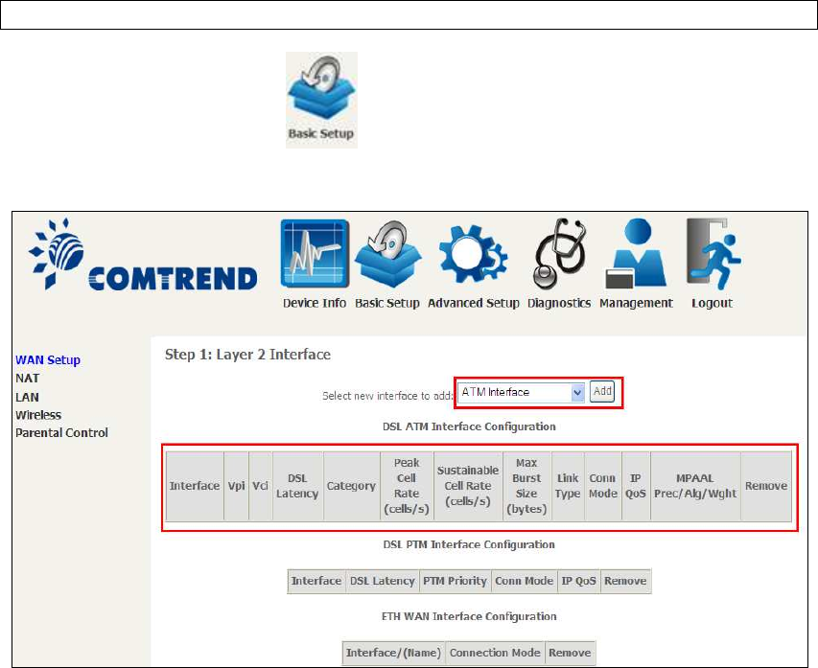Screen dimensions: 818x668
Task: Select Wireless in sidebar
Action: click(x=38, y=415)
